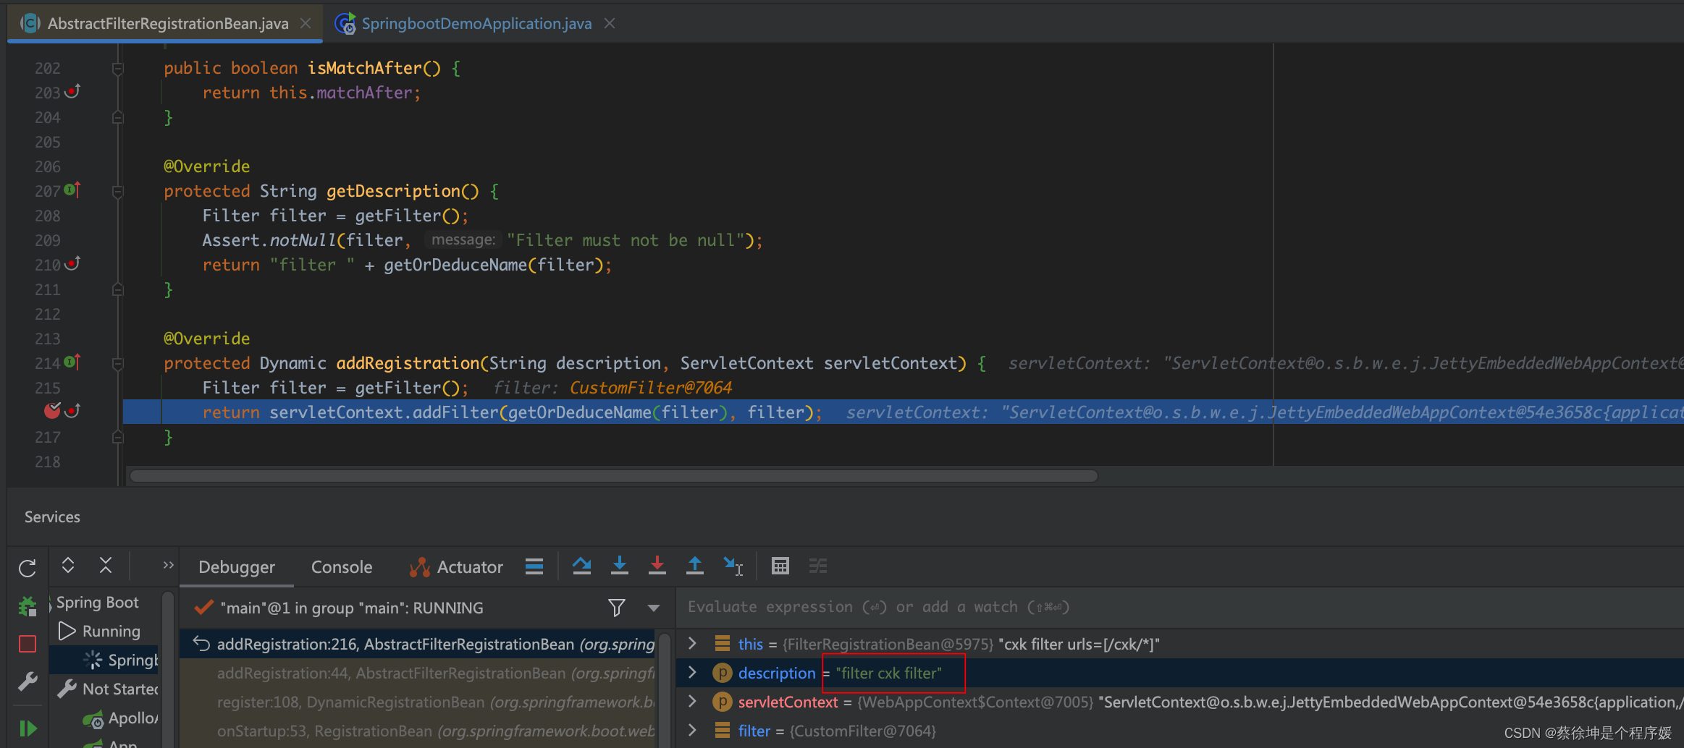Viewport: 1684px width, 748px height.
Task: Open the Actuator tab
Action: [x=456, y=567]
